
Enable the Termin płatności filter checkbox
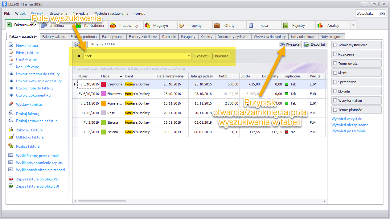tap(335, 110)
